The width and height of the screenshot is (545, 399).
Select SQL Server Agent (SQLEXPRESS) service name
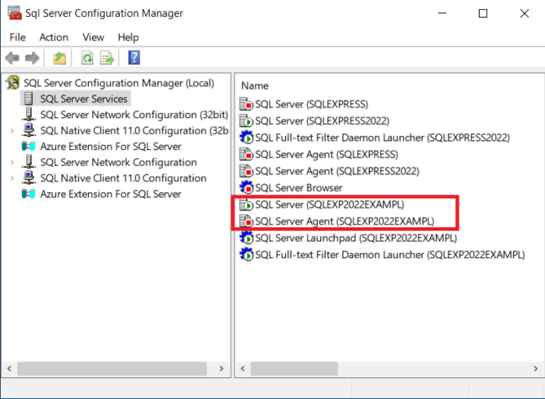tap(327, 154)
